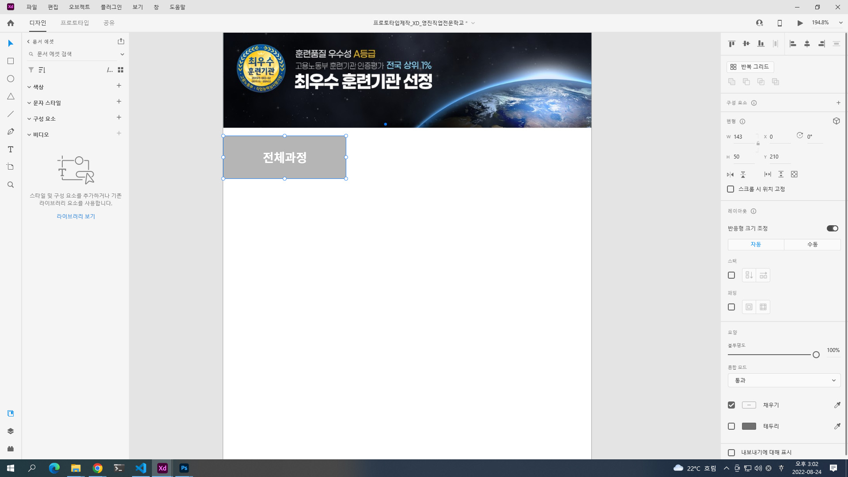This screenshot has height=477, width=848.
Task: Select the Text tool
Action: (x=11, y=149)
